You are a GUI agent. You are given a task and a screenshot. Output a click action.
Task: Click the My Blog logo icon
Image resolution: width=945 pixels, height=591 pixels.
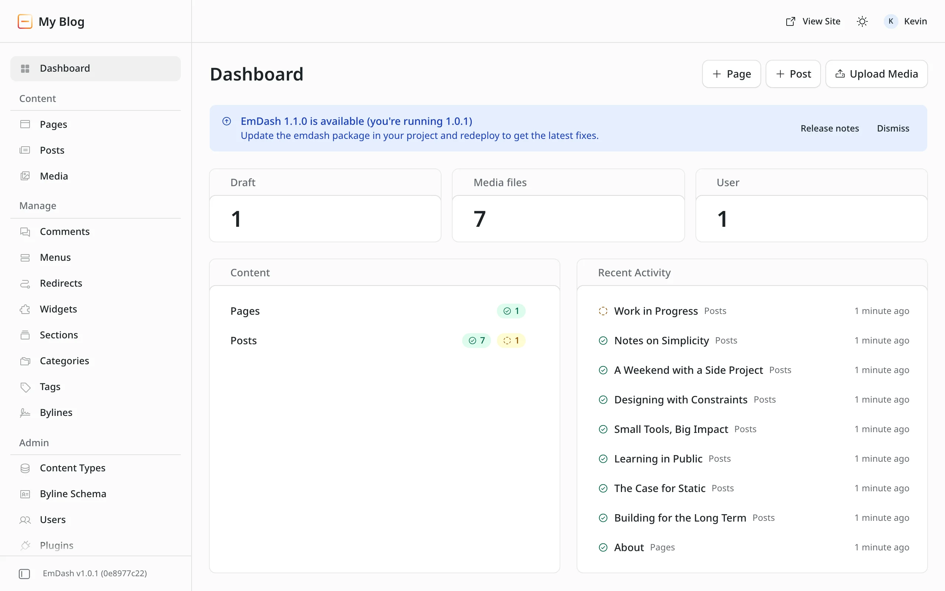click(x=25, y=21)
